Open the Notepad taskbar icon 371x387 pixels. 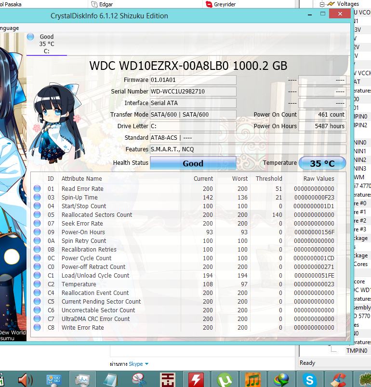tap(110, 380)
